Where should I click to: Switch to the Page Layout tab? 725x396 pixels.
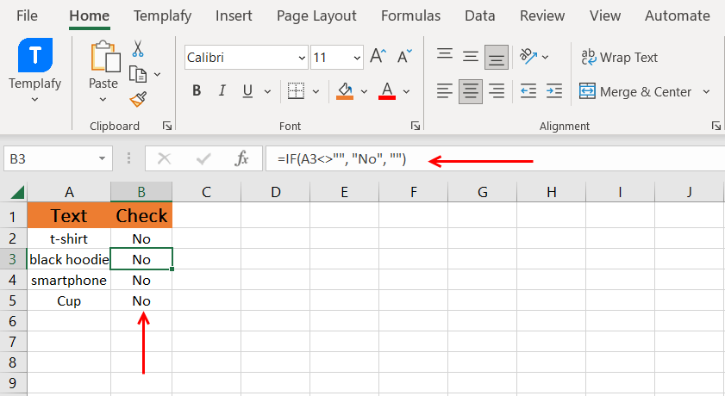(316, 15)
